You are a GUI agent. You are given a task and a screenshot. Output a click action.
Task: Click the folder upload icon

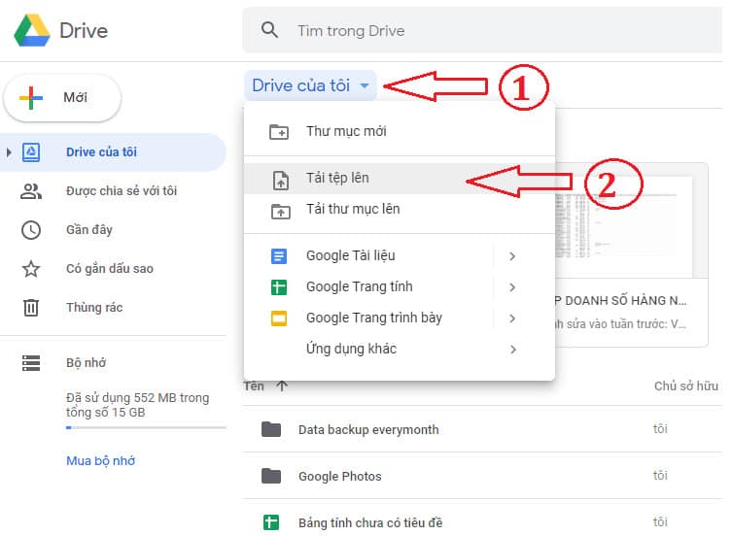coord(281,211)
